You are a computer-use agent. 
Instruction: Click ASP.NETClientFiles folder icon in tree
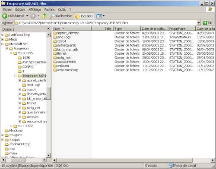pos(19,62)
